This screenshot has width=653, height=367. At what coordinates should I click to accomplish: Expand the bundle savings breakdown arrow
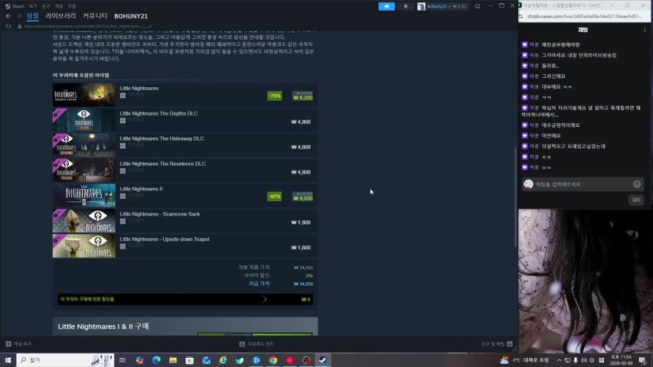click(264, 299)
